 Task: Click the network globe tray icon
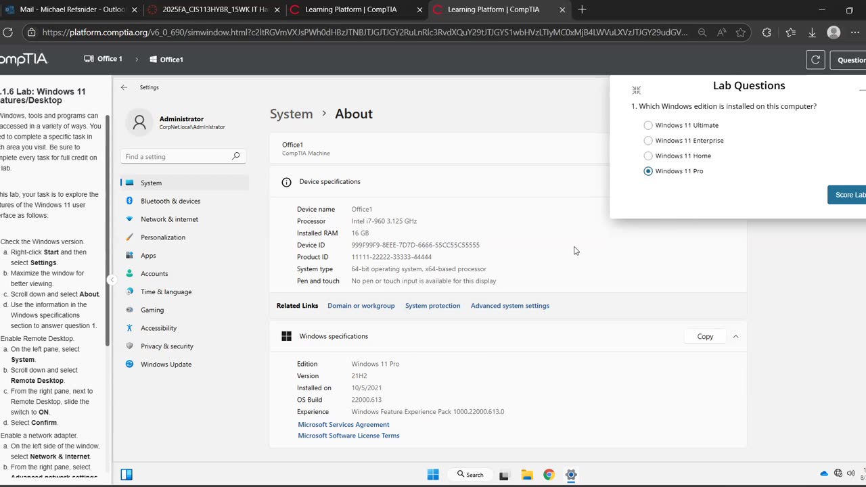[x=838, y=473]
